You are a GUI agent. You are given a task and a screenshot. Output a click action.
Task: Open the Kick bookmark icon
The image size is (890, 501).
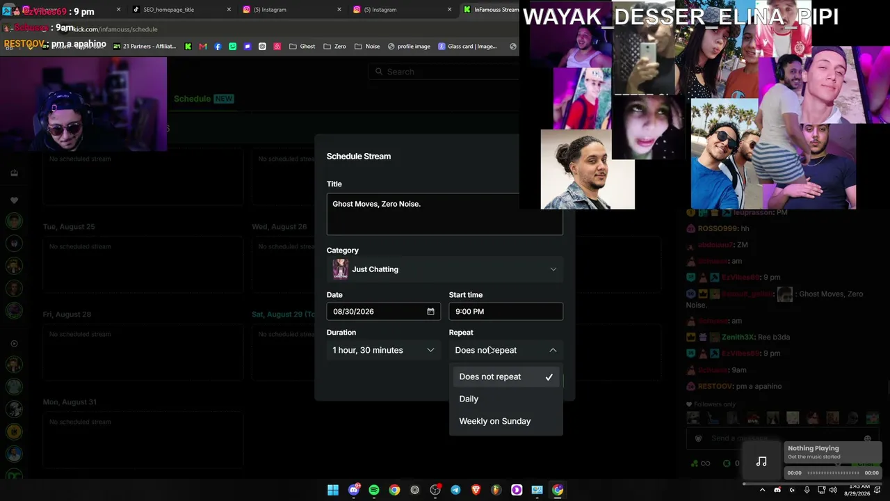(x=188, y=47)
